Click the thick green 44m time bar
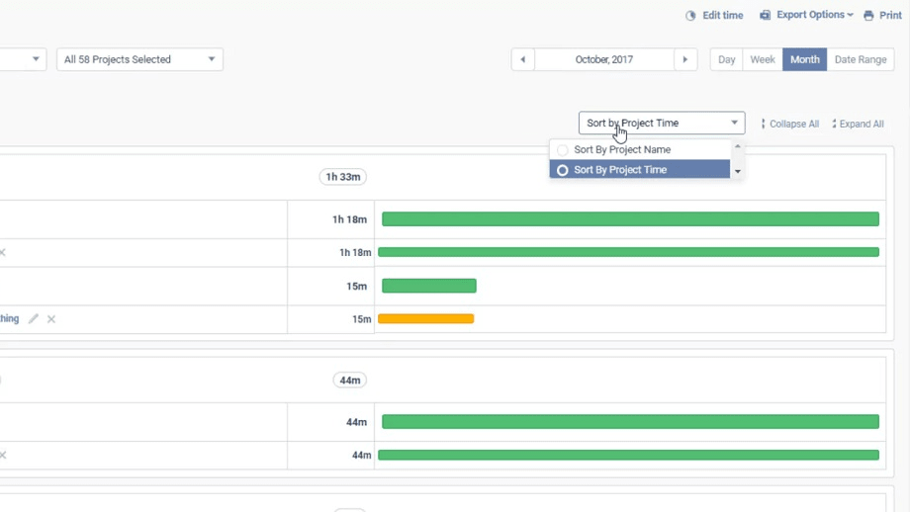 (x=630, y=421)
